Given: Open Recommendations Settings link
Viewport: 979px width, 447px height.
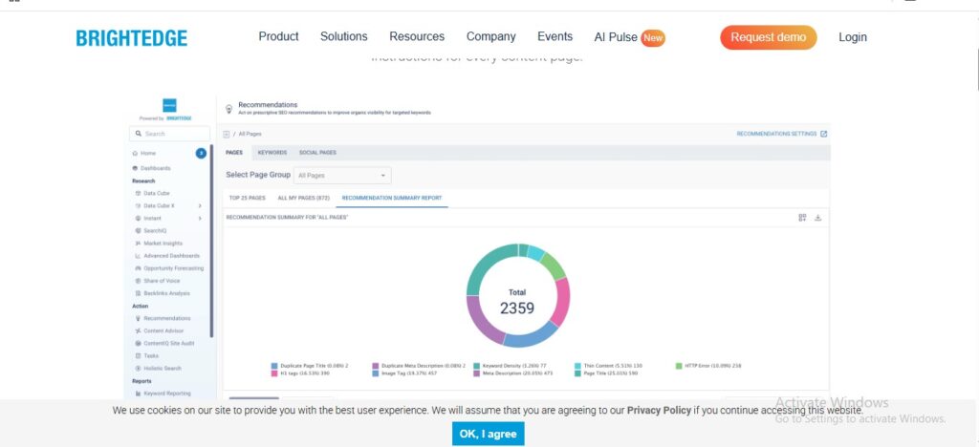Looking at the screenshot, I should 776,134.
